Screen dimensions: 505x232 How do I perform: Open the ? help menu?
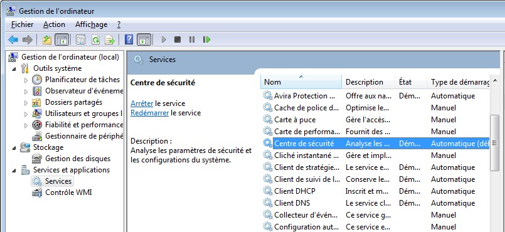[x=119, y=24]
